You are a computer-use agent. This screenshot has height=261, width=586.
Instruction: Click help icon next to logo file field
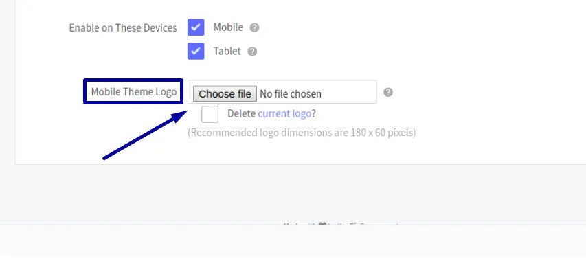[x=388, y=92]
